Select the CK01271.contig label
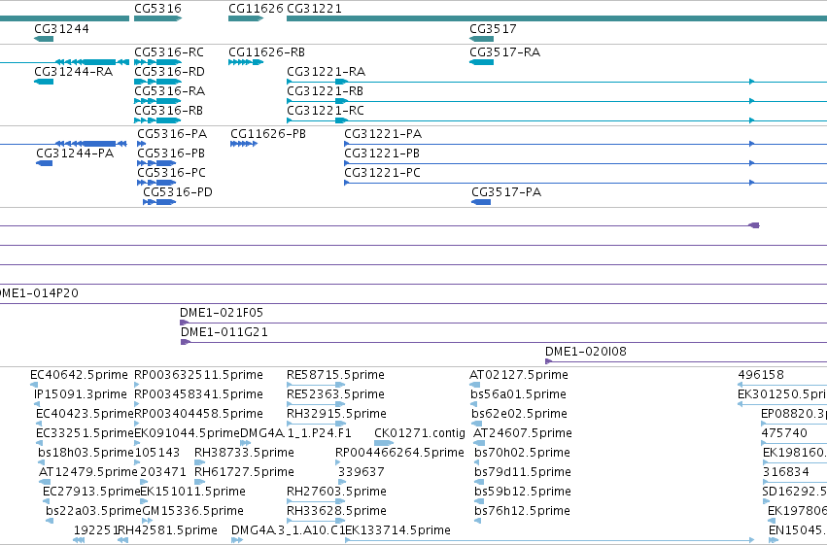This screenshot has width=827, height=545. point(419,433)
